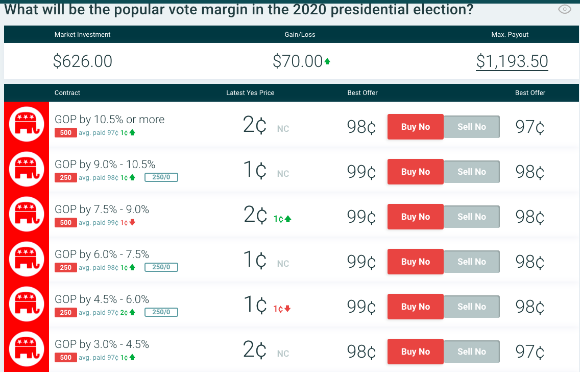Screen dimensions: 580x372
Task: Click red 250 shares badge under GOP 9.0% - 10.5%
Action: point(65,178)
